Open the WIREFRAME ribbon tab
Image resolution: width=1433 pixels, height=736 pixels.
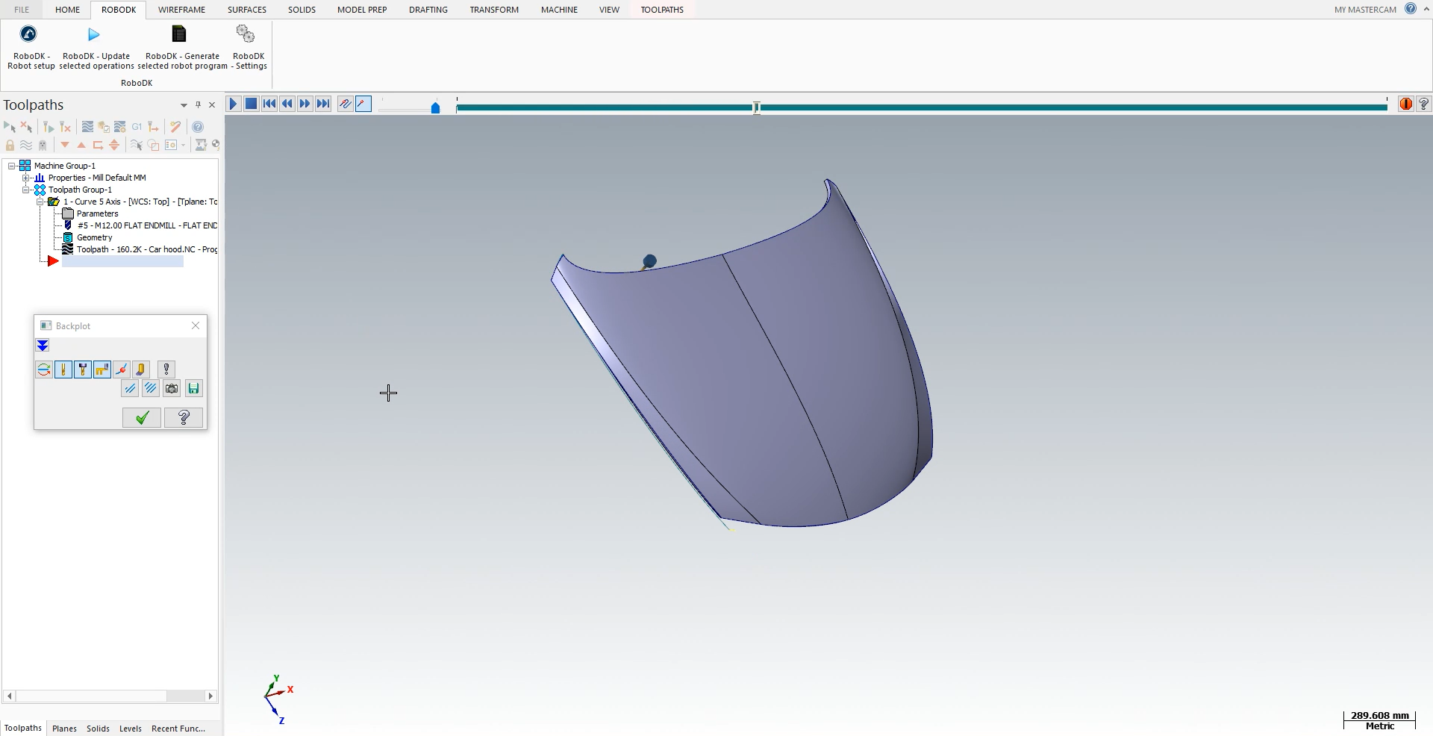(x=181, y=10)
